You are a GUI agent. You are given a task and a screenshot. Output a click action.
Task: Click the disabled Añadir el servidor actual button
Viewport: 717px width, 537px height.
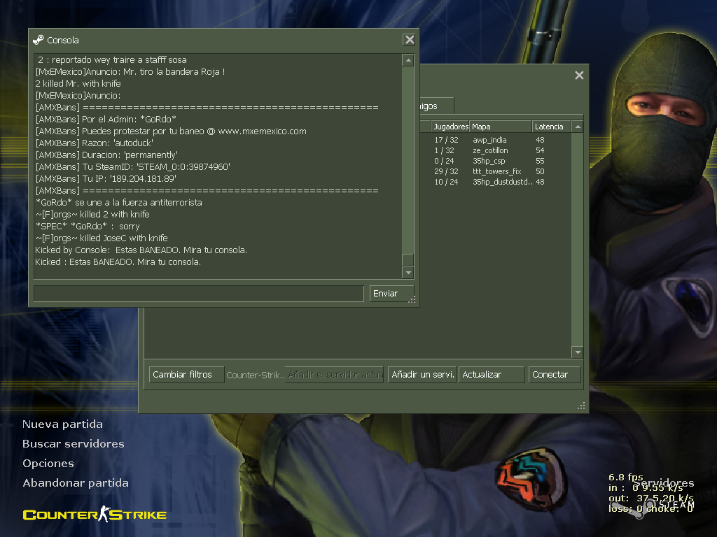(x=334, y=375)
